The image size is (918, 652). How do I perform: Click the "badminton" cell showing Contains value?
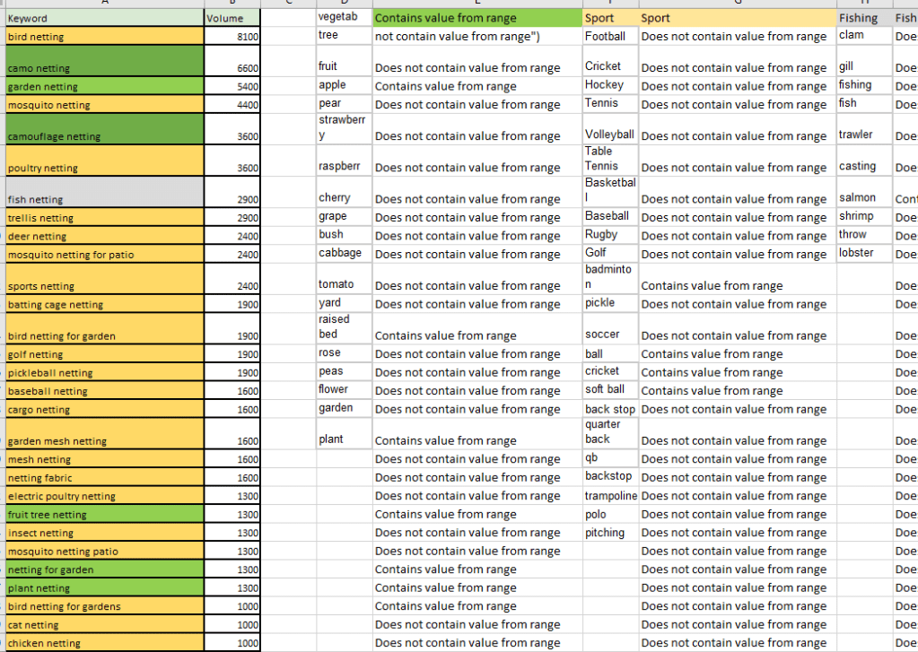(610, 279)
